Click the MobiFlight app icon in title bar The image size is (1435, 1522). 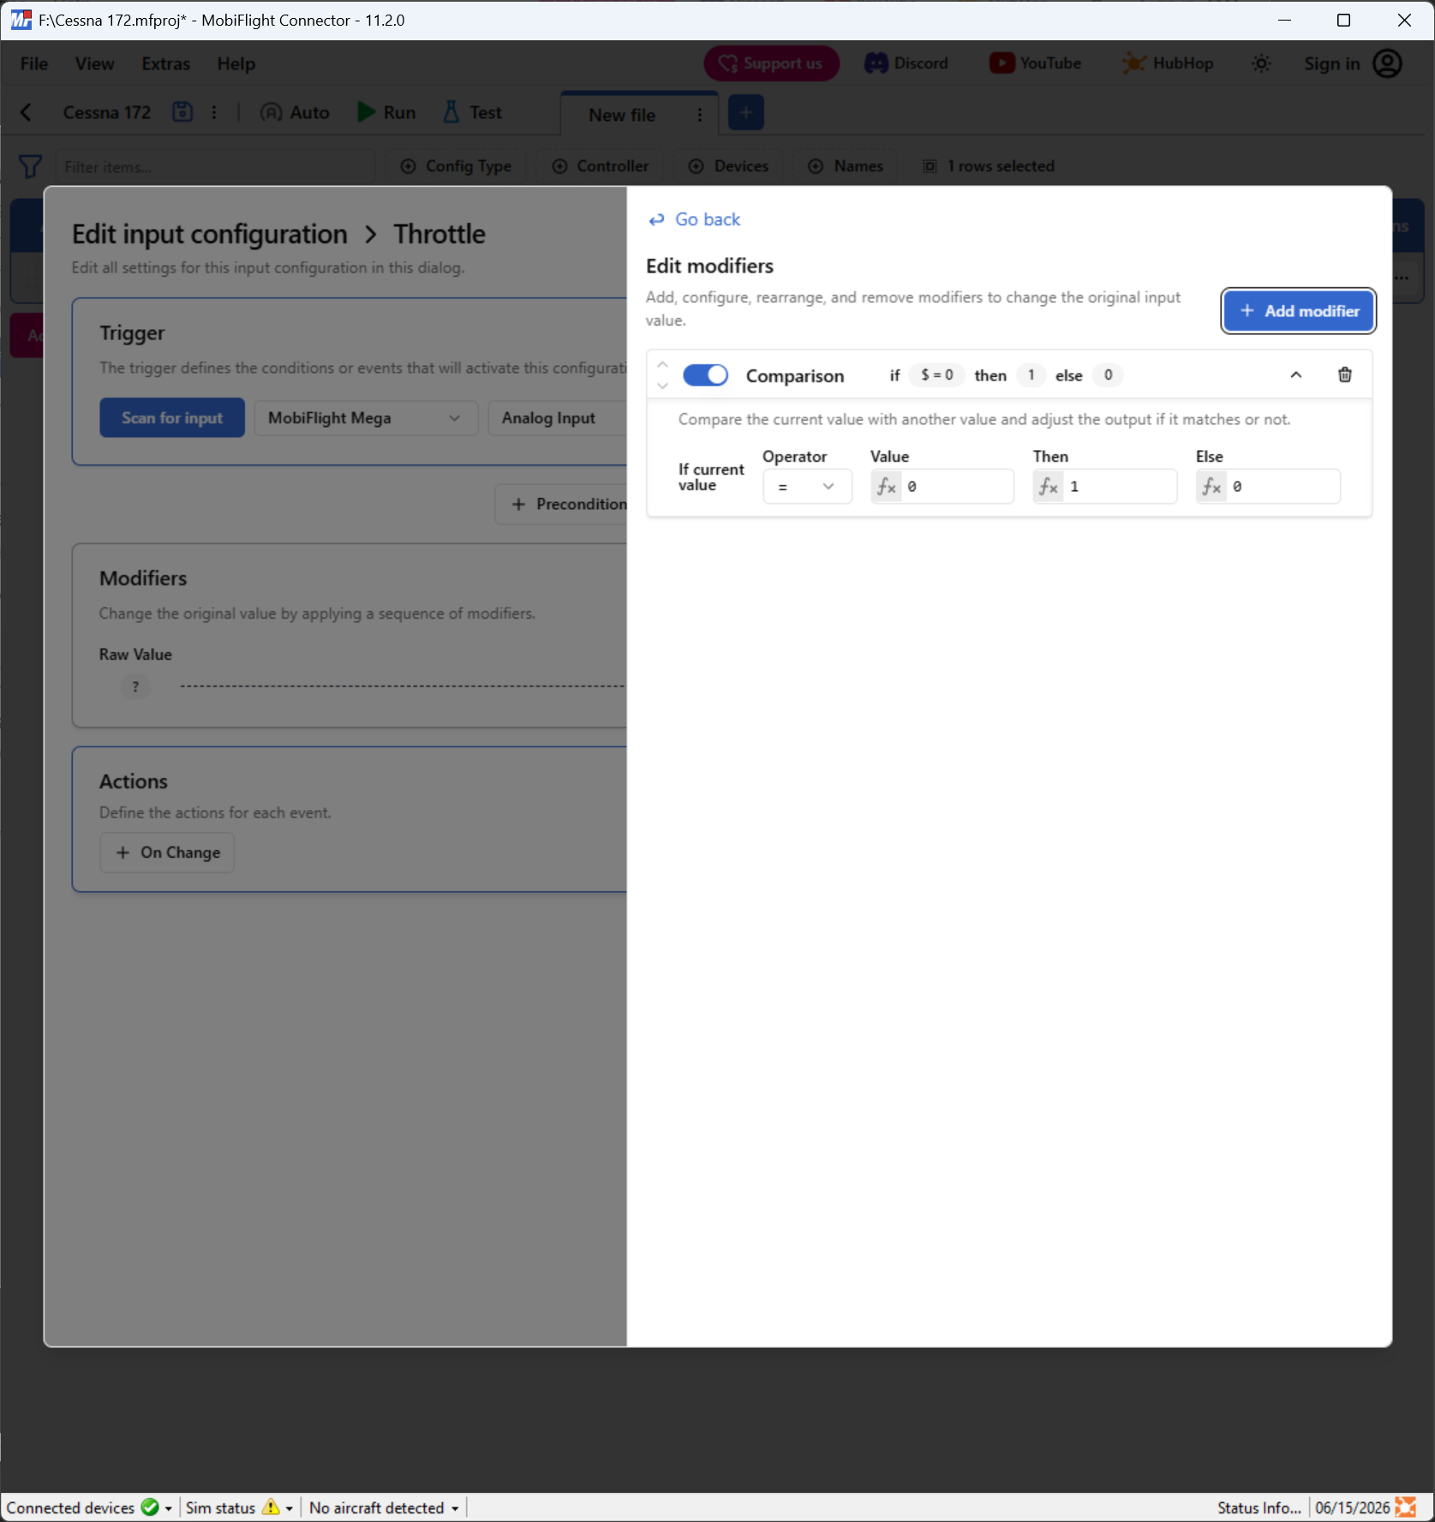(x=21, y=20)
